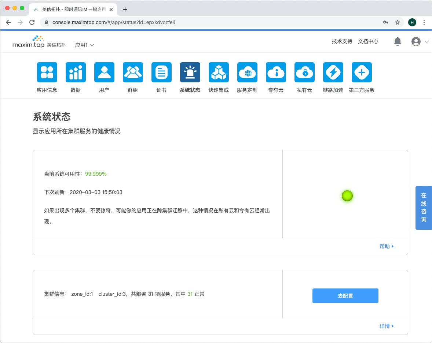The image size is (432, 343).
Task: Open the 技术支持 technical support link
Action: (x=342, y=41)
